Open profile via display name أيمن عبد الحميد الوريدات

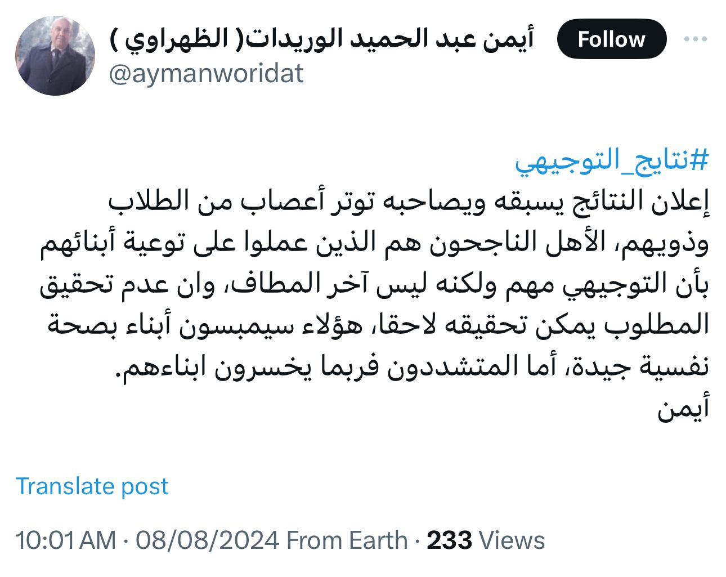pos(321,39)
